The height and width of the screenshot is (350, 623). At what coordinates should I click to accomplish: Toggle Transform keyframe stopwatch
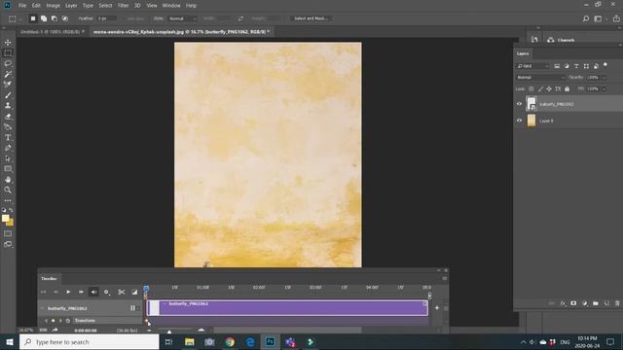68,321
